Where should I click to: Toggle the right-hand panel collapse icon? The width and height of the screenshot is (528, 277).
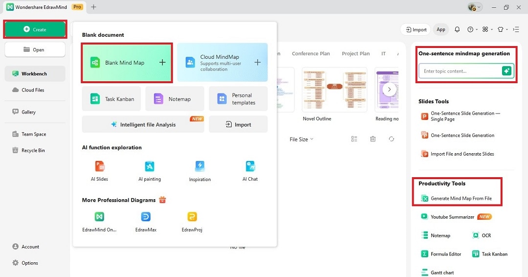[x=516, y=30]
